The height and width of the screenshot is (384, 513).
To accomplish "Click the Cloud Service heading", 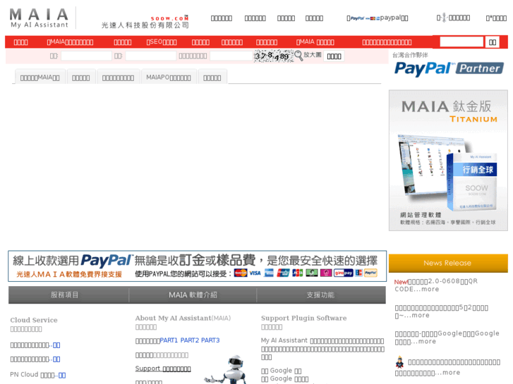I will [x=34, y=320].
